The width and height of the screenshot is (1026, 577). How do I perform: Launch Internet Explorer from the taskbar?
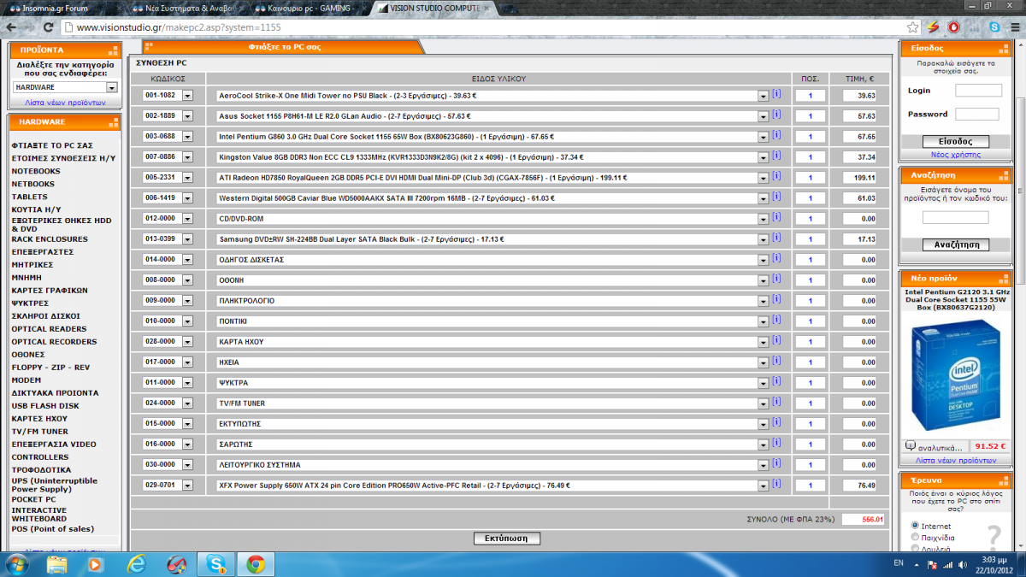point(137,563)
